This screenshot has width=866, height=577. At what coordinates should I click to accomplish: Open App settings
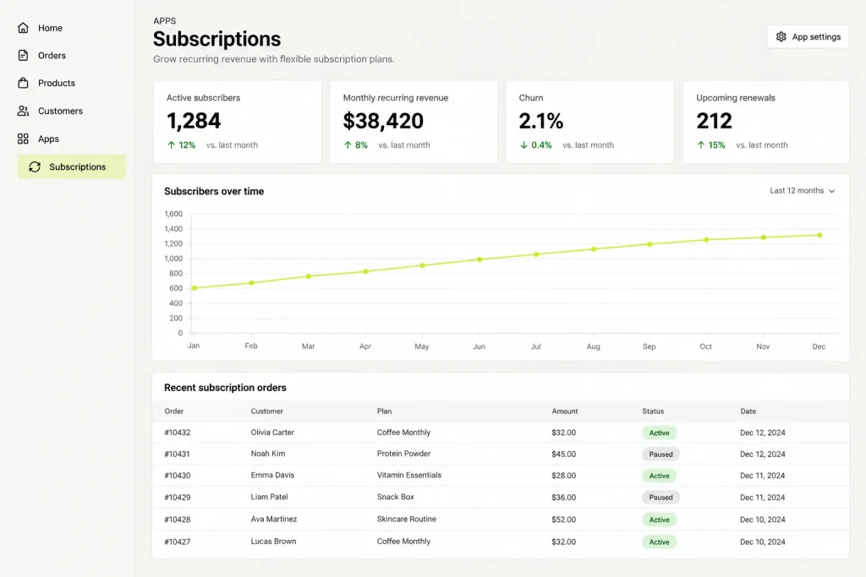click(808, 36)
